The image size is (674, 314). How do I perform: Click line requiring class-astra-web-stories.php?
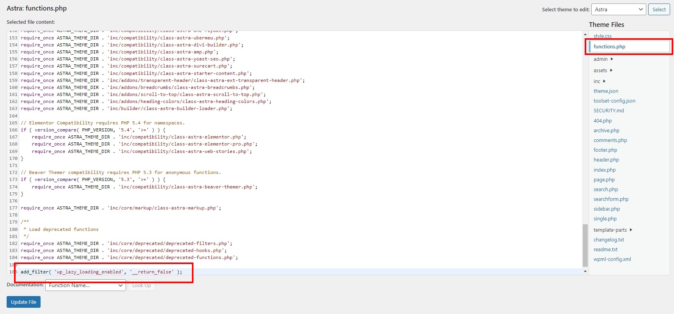(142, 151)
